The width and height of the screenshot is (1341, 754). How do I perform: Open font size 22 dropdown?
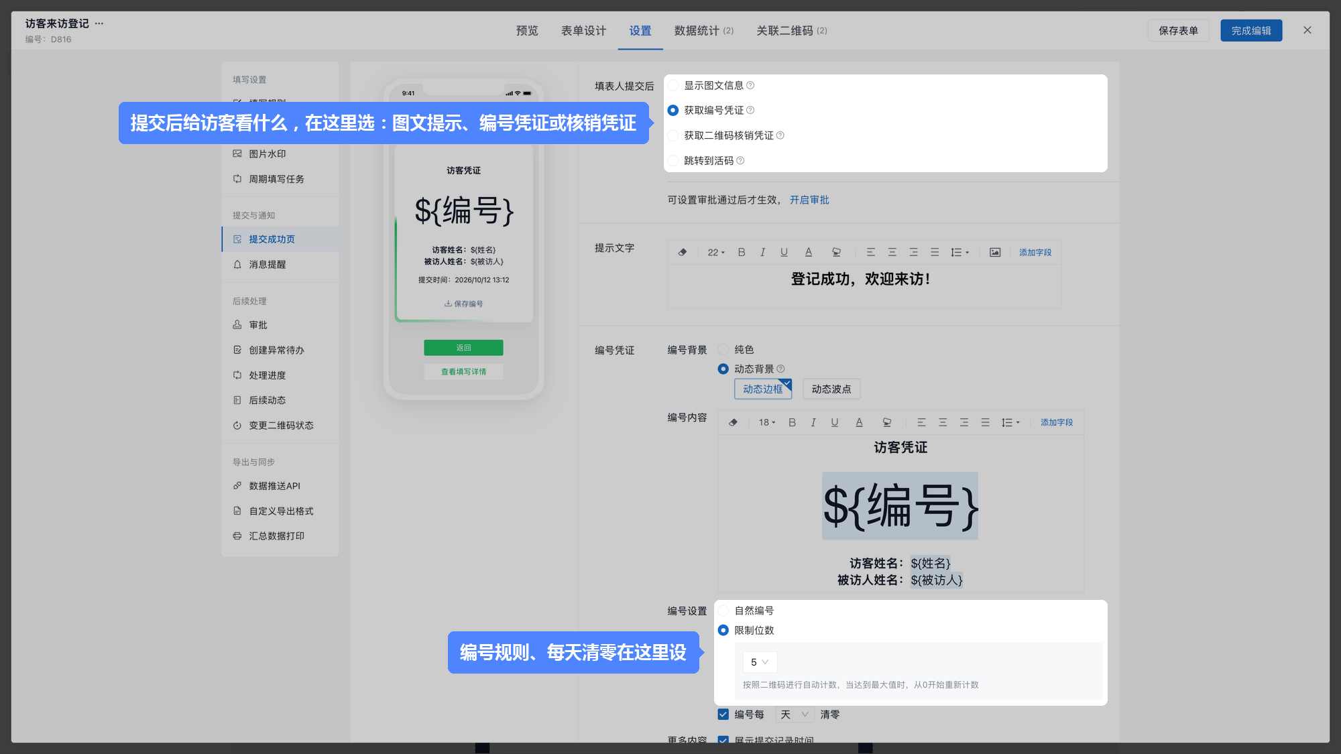tap(716, 252)
